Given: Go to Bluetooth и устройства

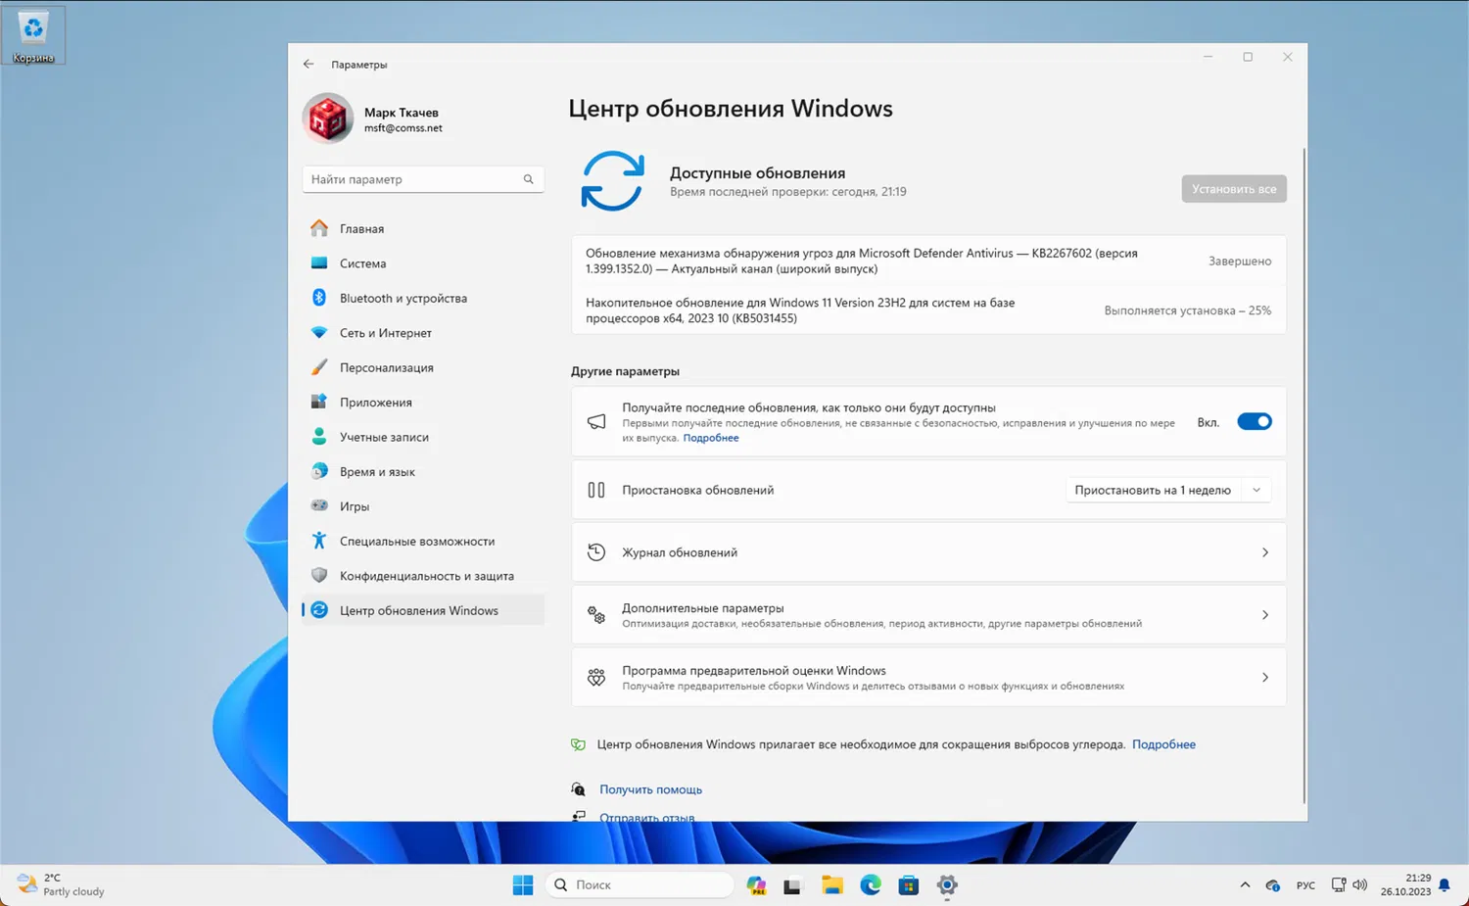Looking at the screenshot, I should click(x=423, y=298).
